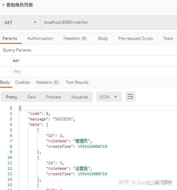177x190 pixels.
Task: Show the Test Results tab
Action: (x=77, y=82)
